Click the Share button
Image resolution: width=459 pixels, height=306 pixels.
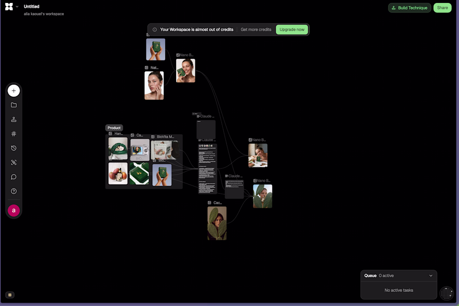[x=442, y=8]
